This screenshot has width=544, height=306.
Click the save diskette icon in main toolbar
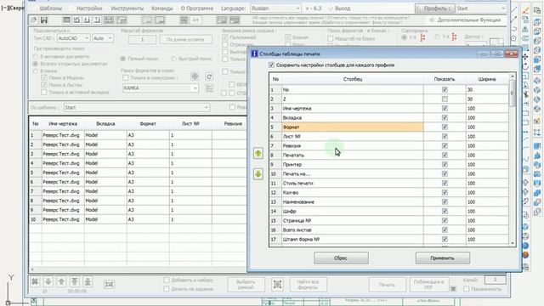(44, 20)
